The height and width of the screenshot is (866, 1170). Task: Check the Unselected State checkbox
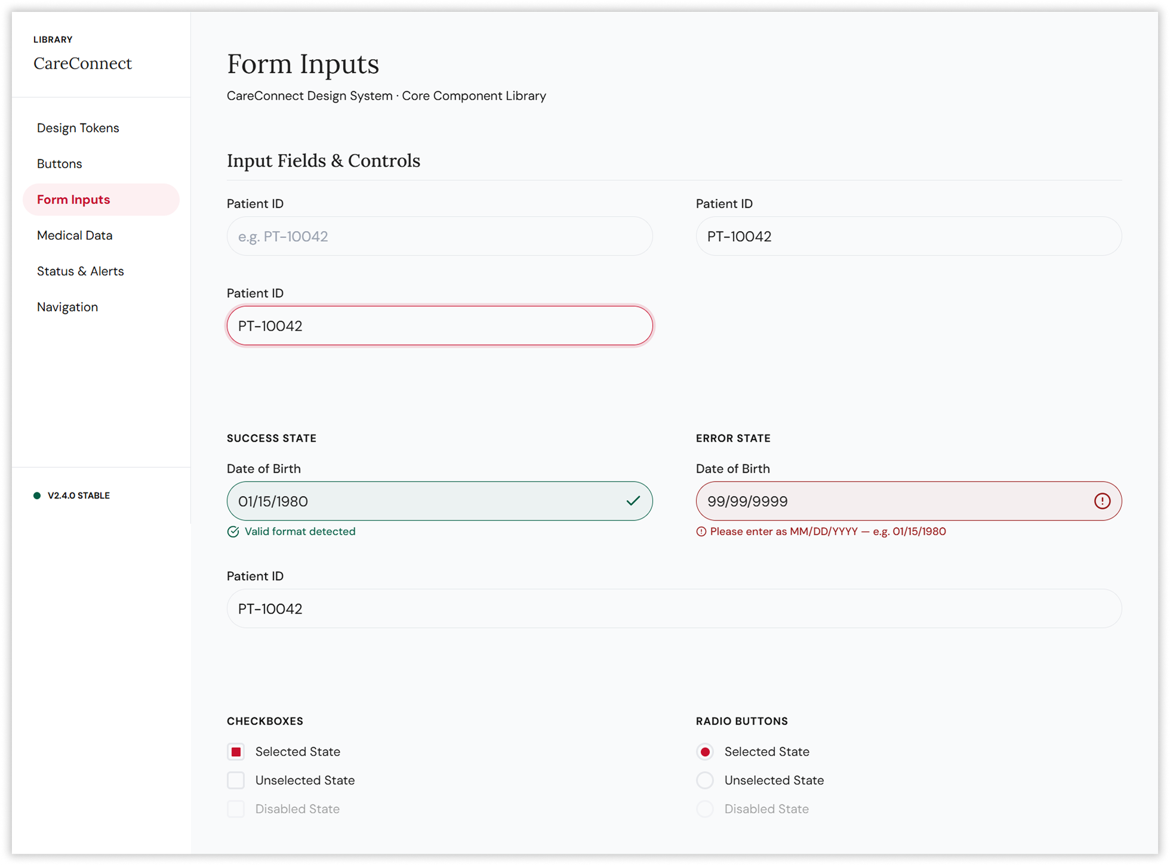(x=236, y=780)
